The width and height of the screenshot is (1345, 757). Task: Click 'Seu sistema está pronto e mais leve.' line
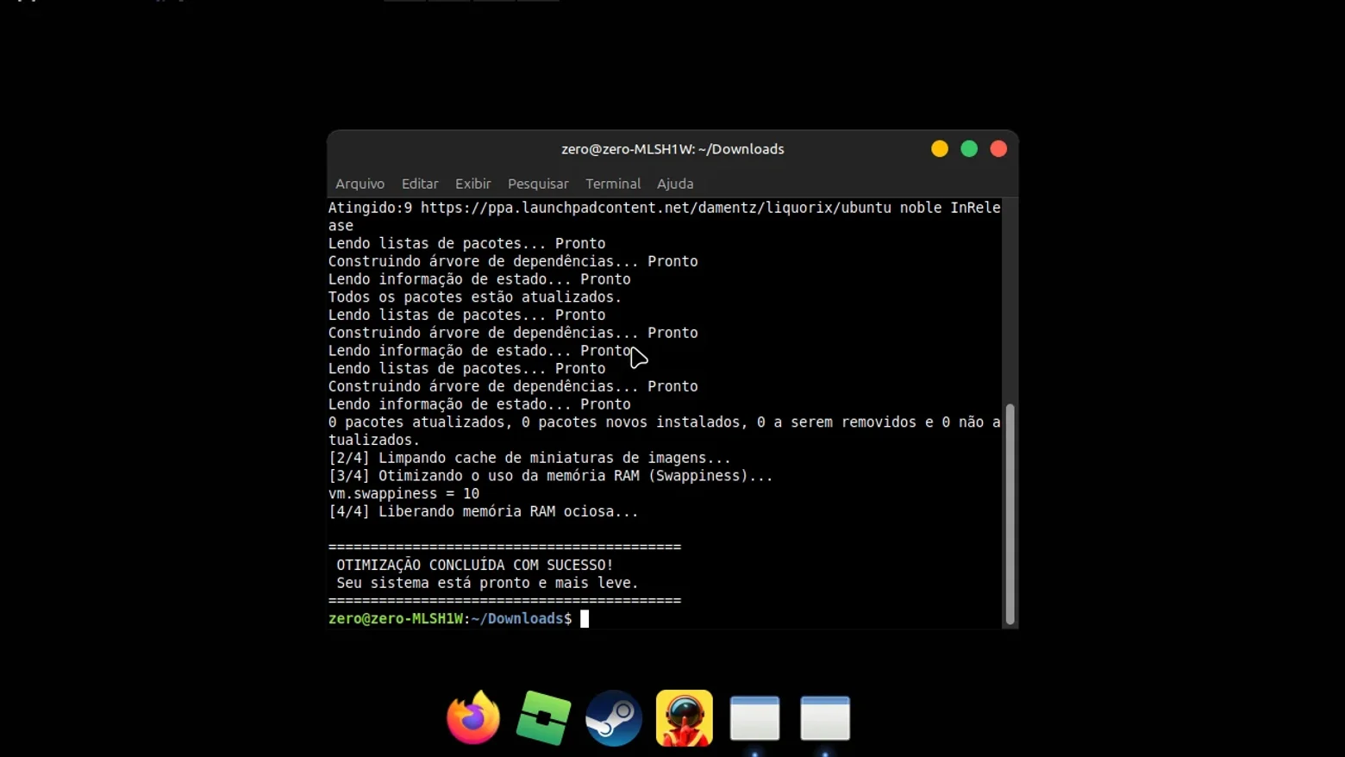click(x=487, y=583)
